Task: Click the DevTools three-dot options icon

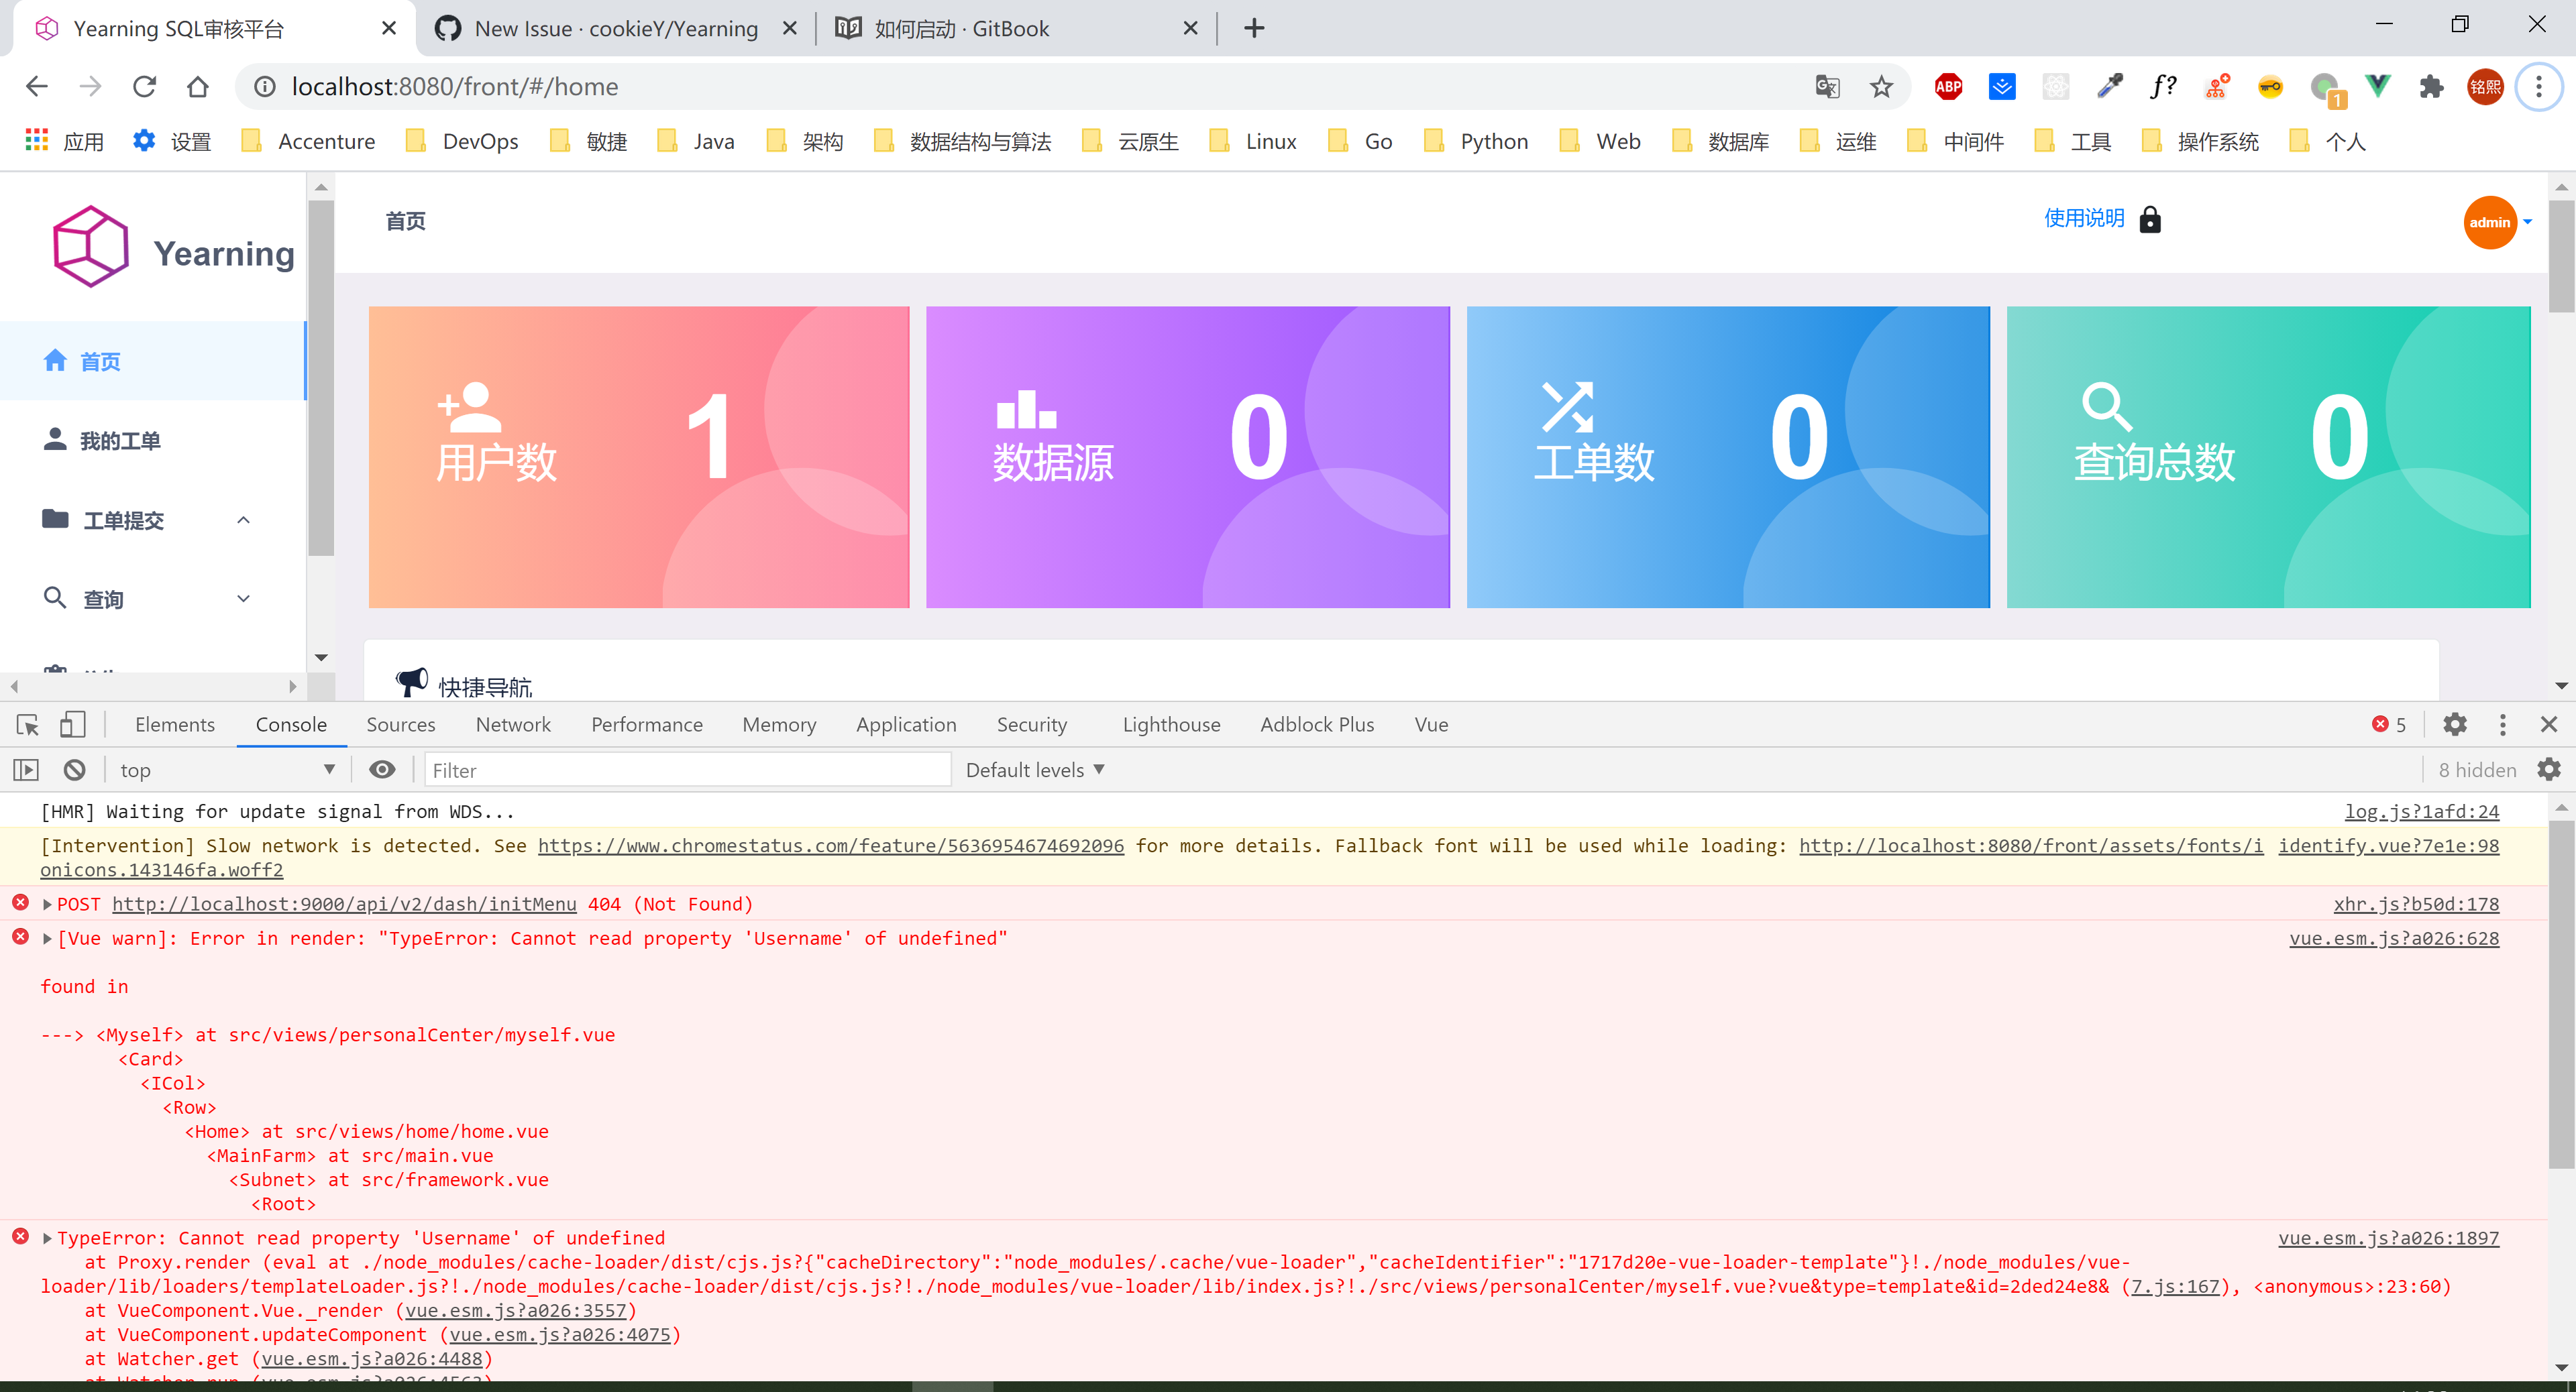Action: (2503, 724)
